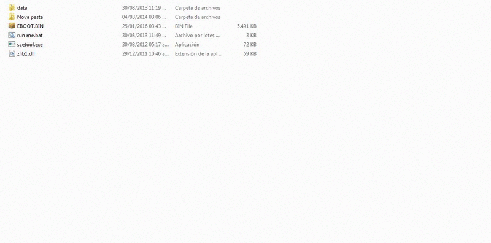Click the data folder name
Screen dimensions: 491x243
pos(22,8)
